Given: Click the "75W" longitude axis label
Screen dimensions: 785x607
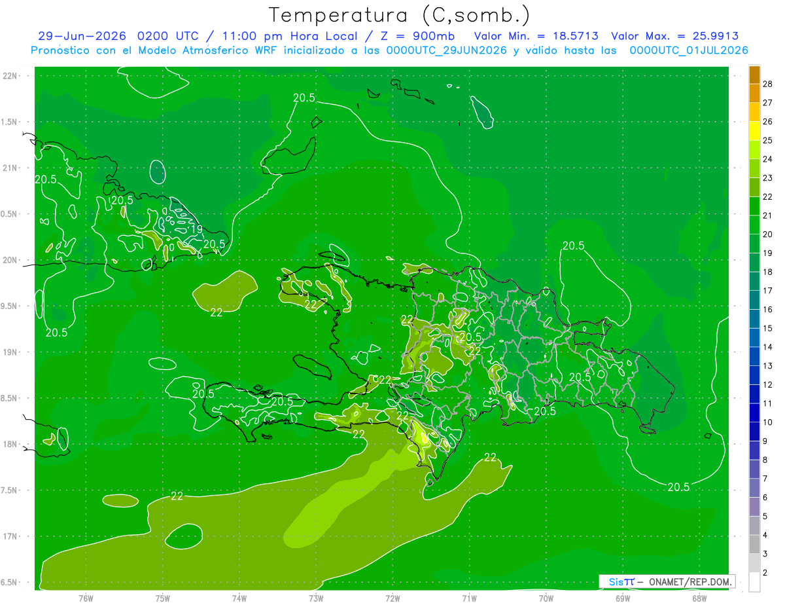Looking at the screenshot, I should [163, 597].
